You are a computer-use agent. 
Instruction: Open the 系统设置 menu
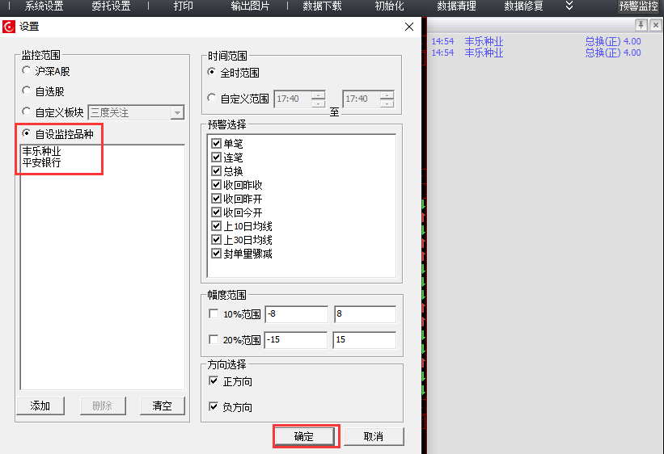coord(44,6)
